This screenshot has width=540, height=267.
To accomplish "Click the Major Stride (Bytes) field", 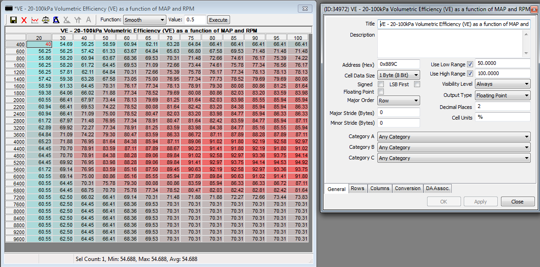I will click(x=398, y=112).
